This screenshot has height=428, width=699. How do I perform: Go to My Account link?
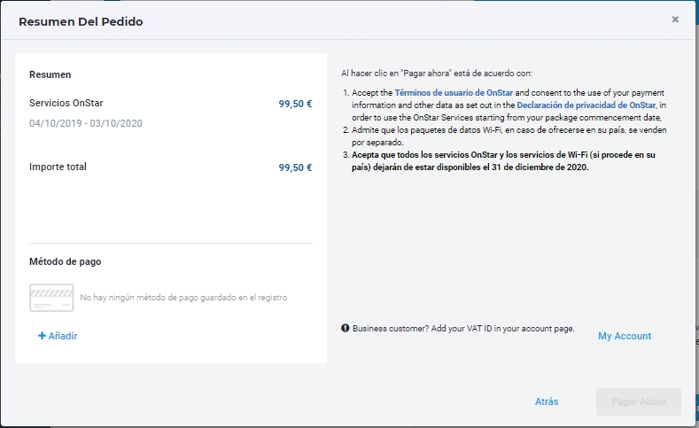tap(625, 336)
